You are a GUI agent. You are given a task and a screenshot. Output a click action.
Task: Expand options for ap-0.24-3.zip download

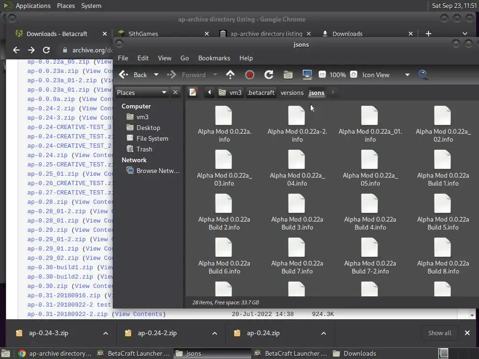pyautogui.click(x=105, y=333)
